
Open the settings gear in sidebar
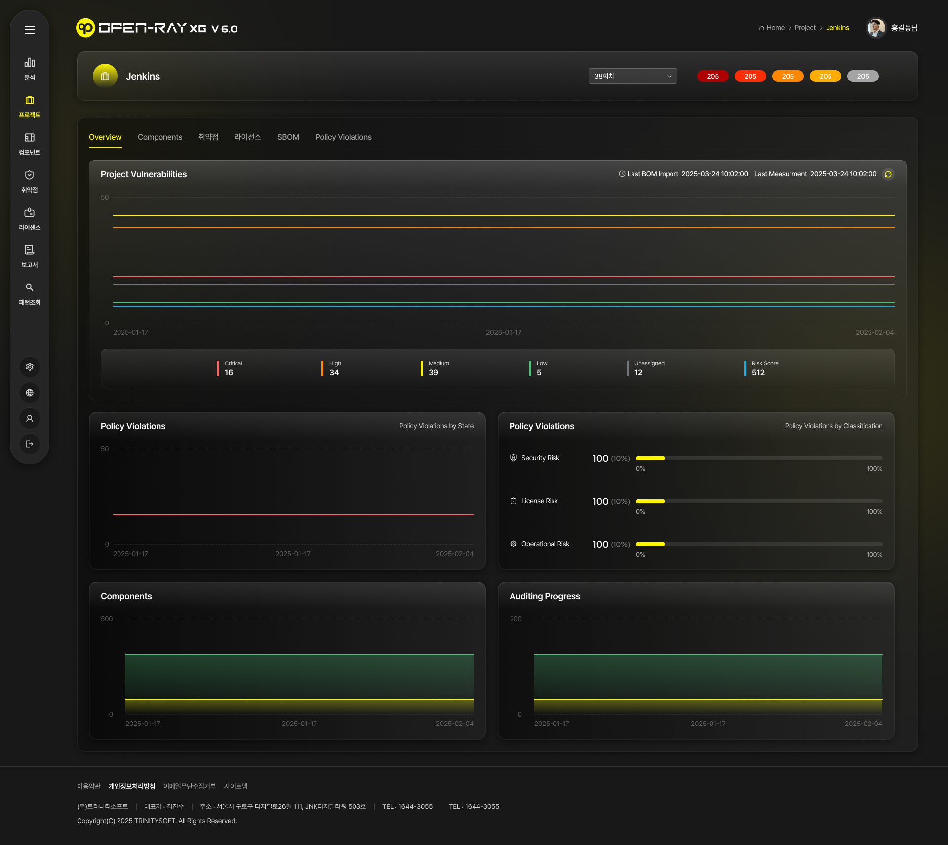click(30, 367)
